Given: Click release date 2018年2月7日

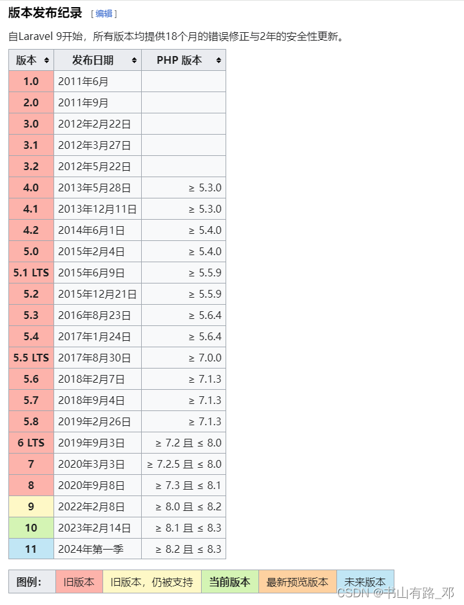Looking at the screenshot, I should click(92, 379).
